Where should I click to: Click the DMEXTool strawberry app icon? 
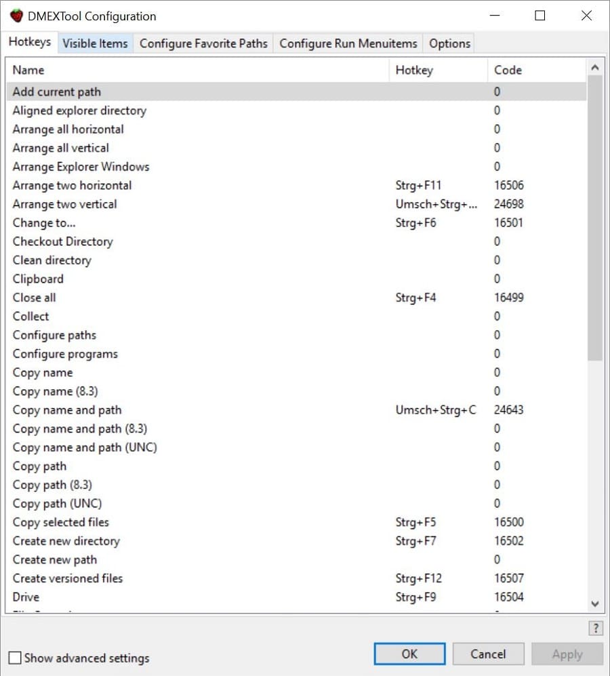coord(16,16)
